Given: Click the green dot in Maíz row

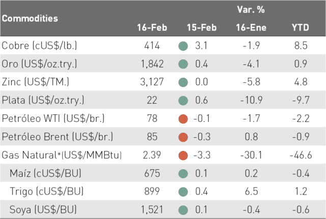Looking at the screenshot, I should click(x=183, y=174).
